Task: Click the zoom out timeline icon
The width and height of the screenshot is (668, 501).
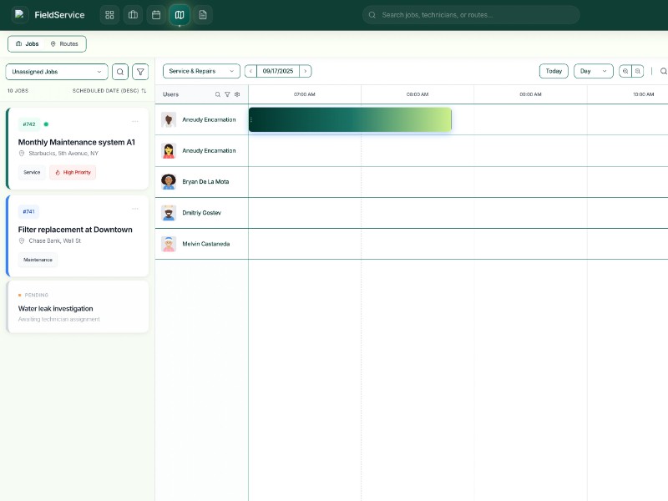Action: pyautogui.click(x=638, y=72)
